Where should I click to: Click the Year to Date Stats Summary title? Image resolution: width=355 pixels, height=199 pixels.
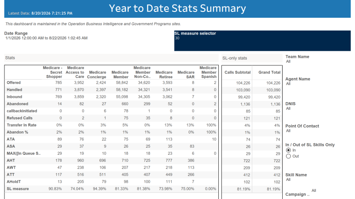(177, 8)
